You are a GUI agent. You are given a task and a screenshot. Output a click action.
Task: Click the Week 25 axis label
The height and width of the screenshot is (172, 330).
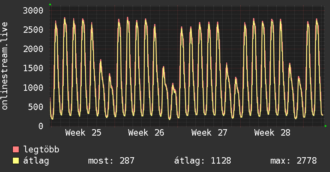coord(83,133)
